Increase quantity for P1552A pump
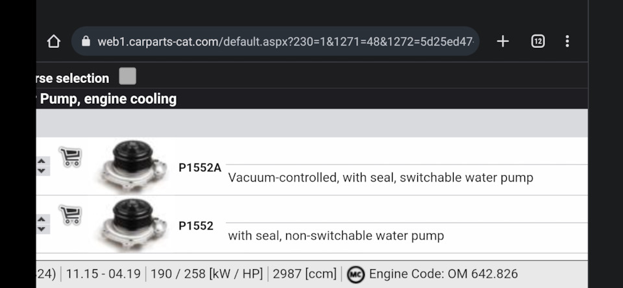 42,161
